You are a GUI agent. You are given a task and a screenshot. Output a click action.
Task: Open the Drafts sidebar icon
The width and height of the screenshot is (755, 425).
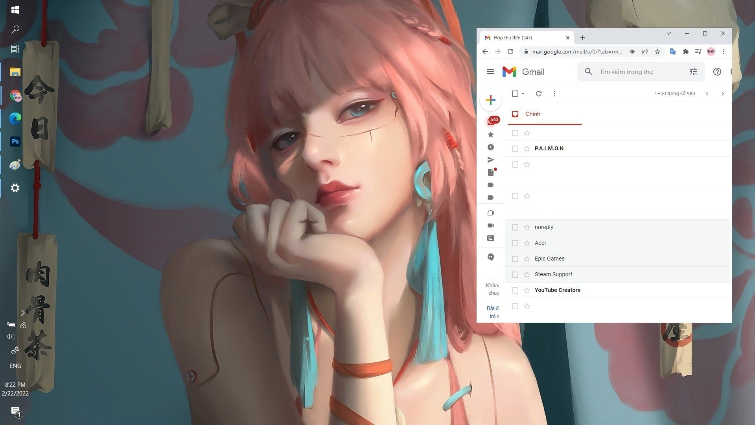point(490,172)
